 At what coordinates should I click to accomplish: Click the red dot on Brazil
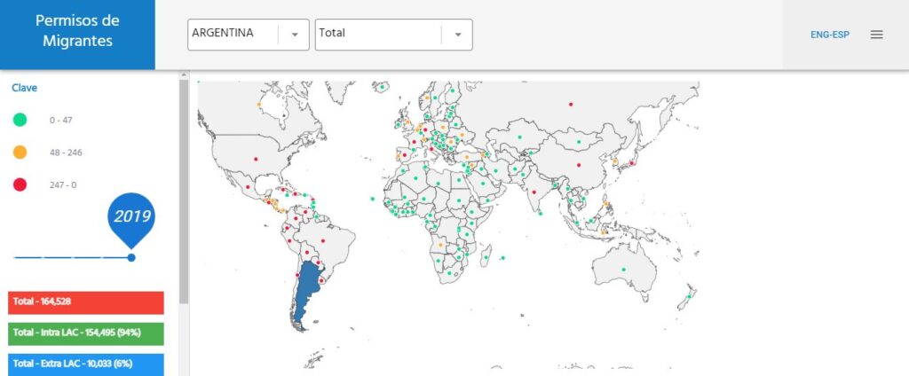(322, 240)
